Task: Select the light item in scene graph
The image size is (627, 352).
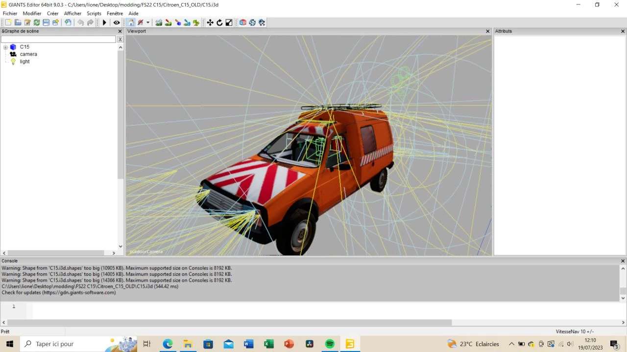Action: [x=24, y=62]
